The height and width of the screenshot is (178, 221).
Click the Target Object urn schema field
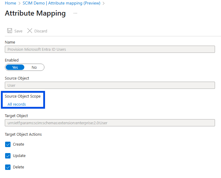[x=110, y=123]
